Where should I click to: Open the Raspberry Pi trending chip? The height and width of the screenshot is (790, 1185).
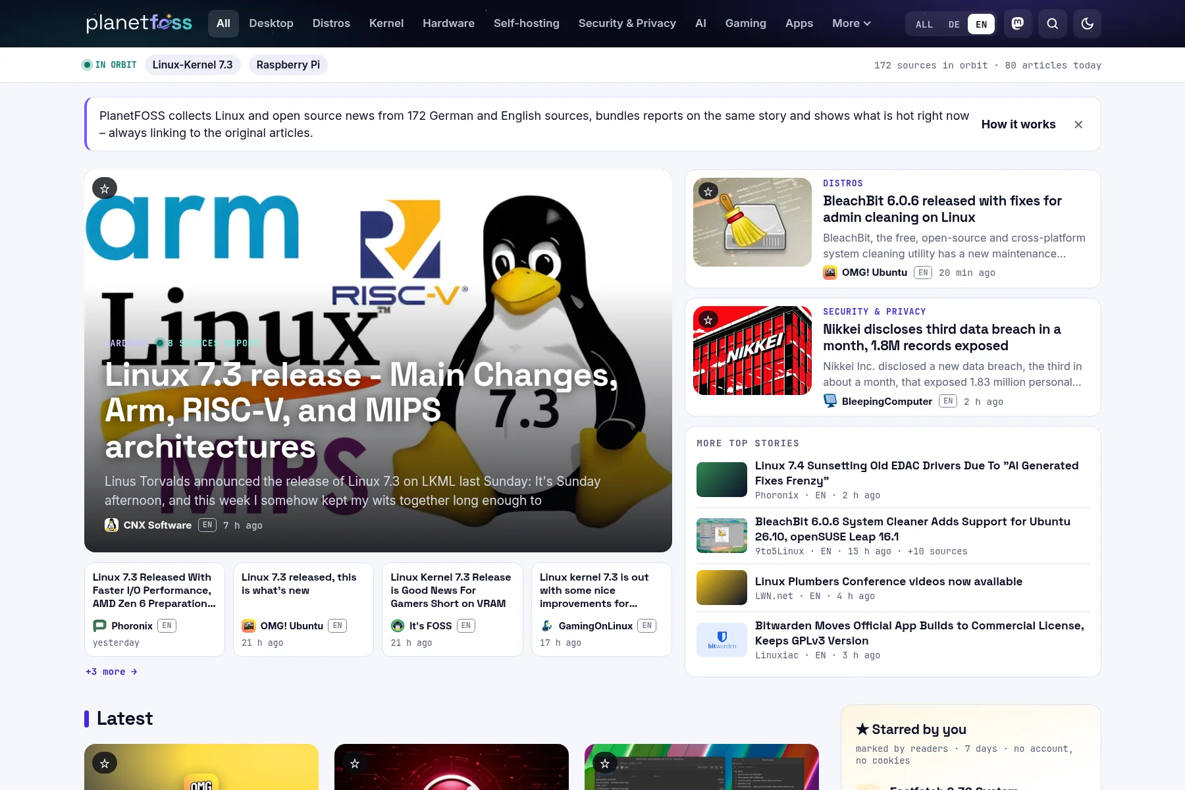[x=288, y=65]
